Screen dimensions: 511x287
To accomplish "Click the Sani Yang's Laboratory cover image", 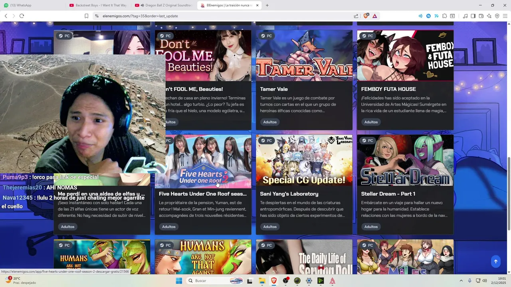I will pyautogui.click(x=304, y=160).
